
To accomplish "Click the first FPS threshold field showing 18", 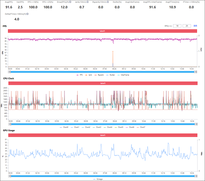I will pyautogui.click(x=177, y=26).
